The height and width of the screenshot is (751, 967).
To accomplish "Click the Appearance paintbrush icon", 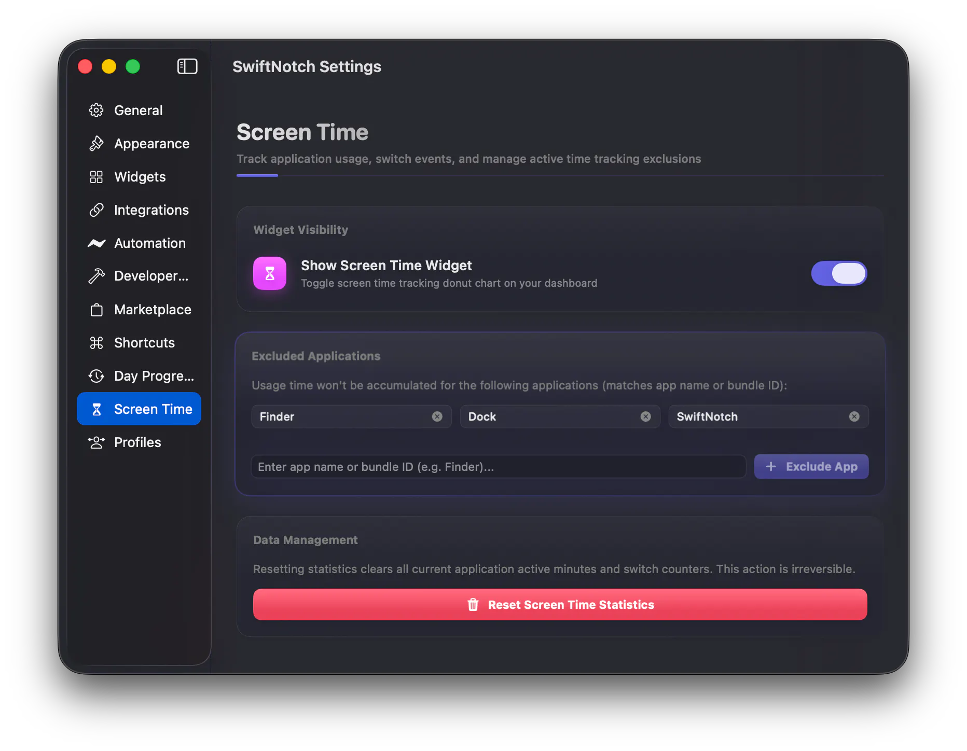I will coord(96,144).
